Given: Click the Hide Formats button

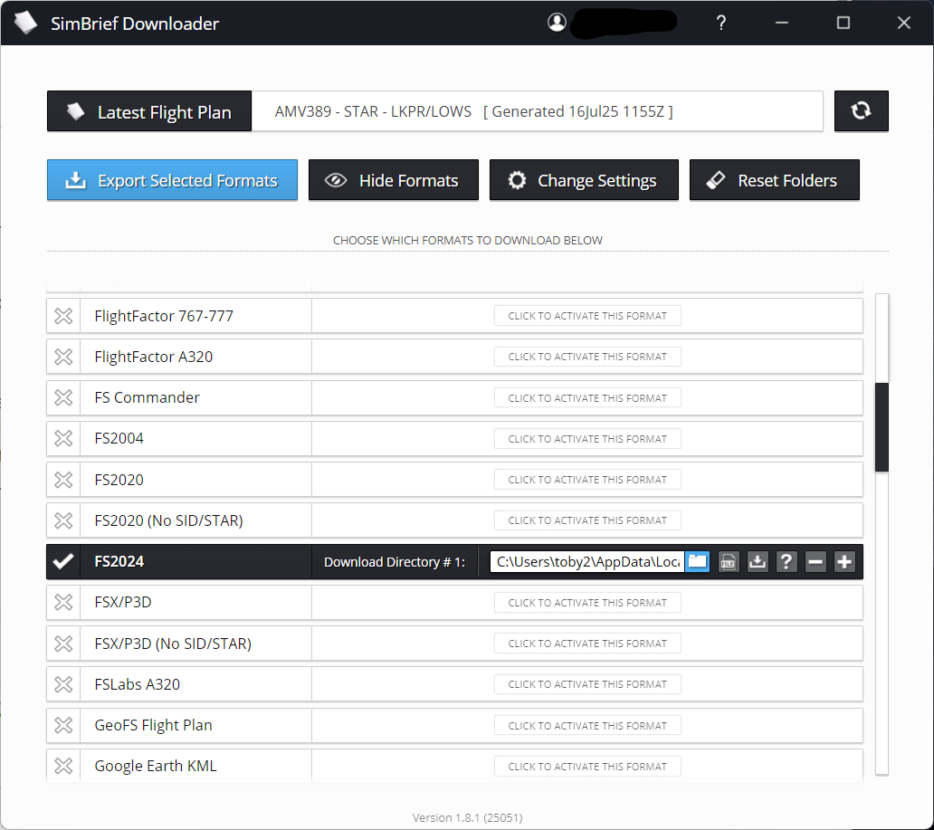Looking at the screenshot, I should pos(393,180).
